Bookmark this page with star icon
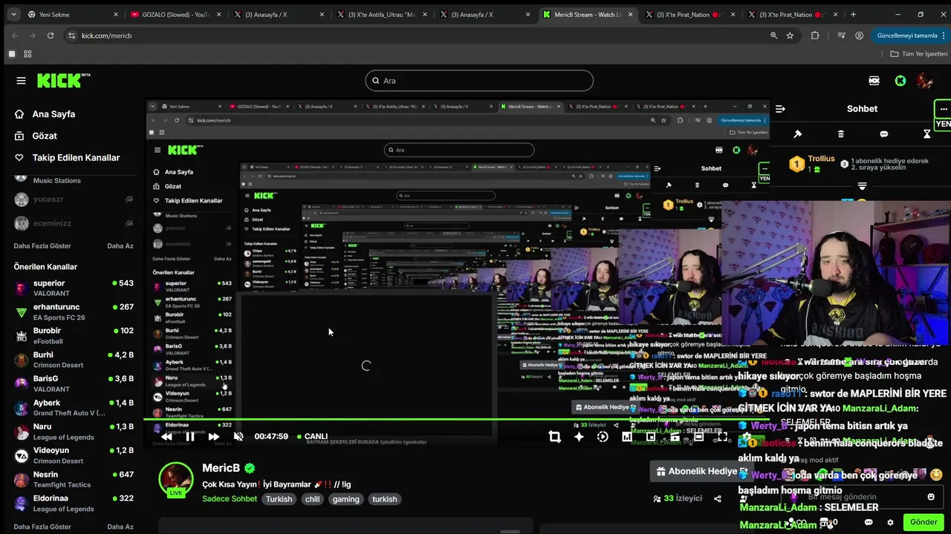Image resolution: width=951 pixels, height=534 pixels. [x=790, y=35]
